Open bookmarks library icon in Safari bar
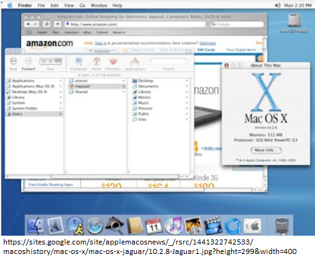 [x=29, y=32]
